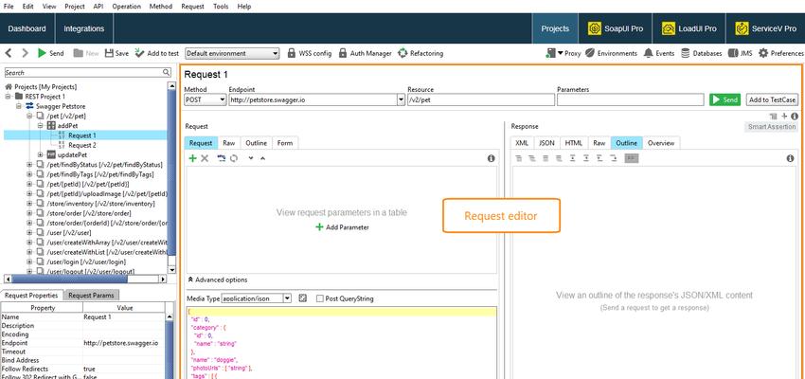Click the green Send play icon in toolbar
Viewport: 805px width, 379px height.
point(42,53)
